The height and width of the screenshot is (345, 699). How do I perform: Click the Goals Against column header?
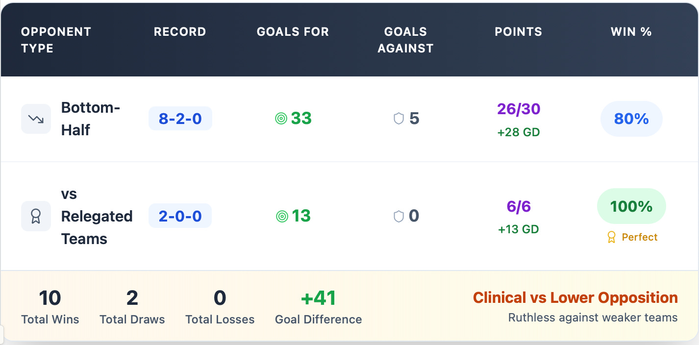[x=405, y=40]
